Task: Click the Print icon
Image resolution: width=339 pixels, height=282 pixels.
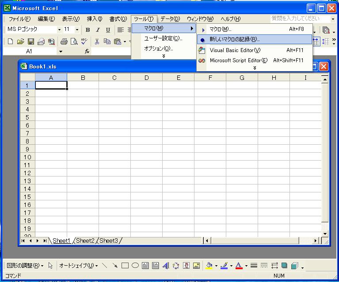Action: (x=64, y=41)
